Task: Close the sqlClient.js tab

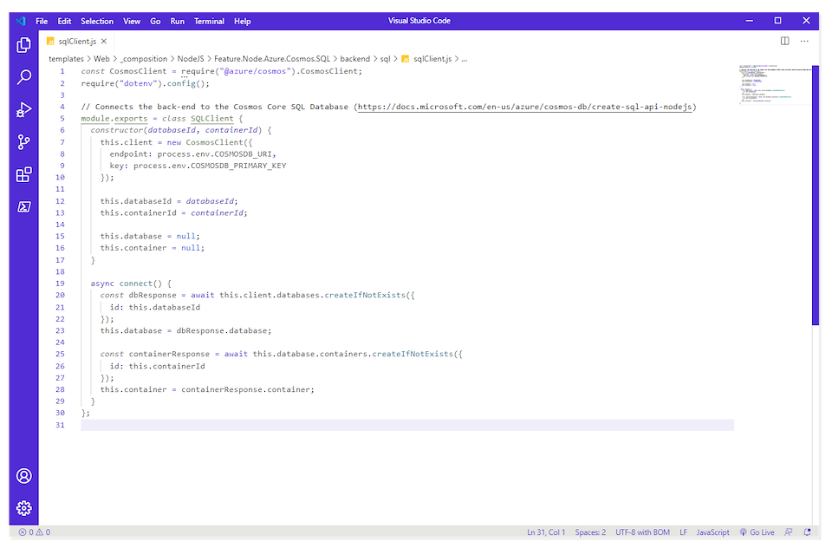Action: (104, 41)
